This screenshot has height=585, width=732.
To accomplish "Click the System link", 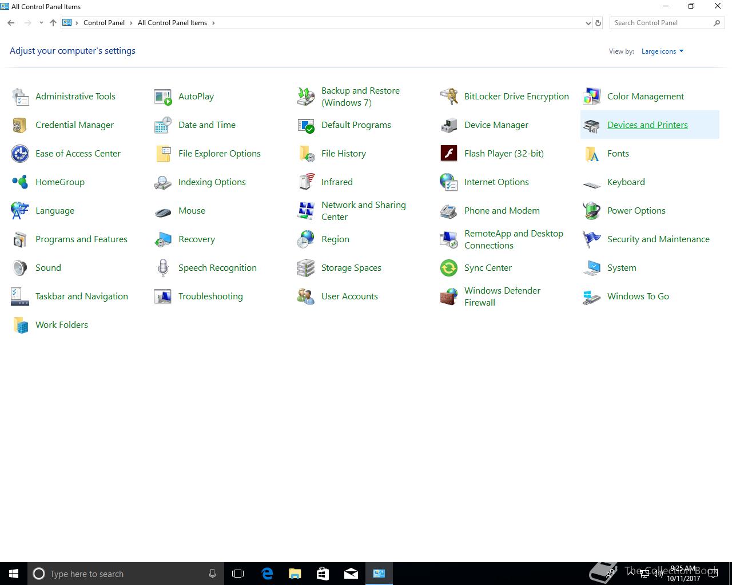I will point(622,268).
